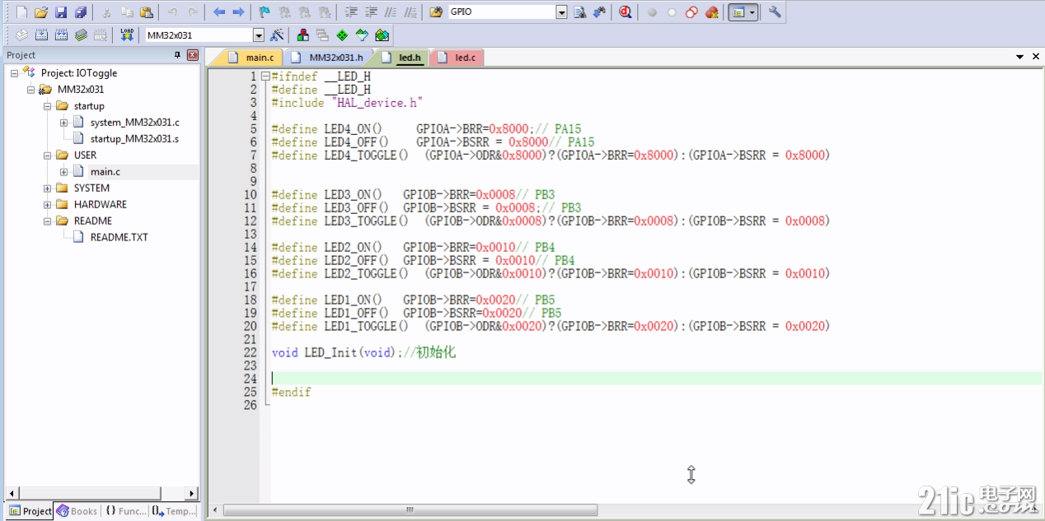Comment out the selected code
The width and height of the screenshot is (1045, 521).
[391, 12]
